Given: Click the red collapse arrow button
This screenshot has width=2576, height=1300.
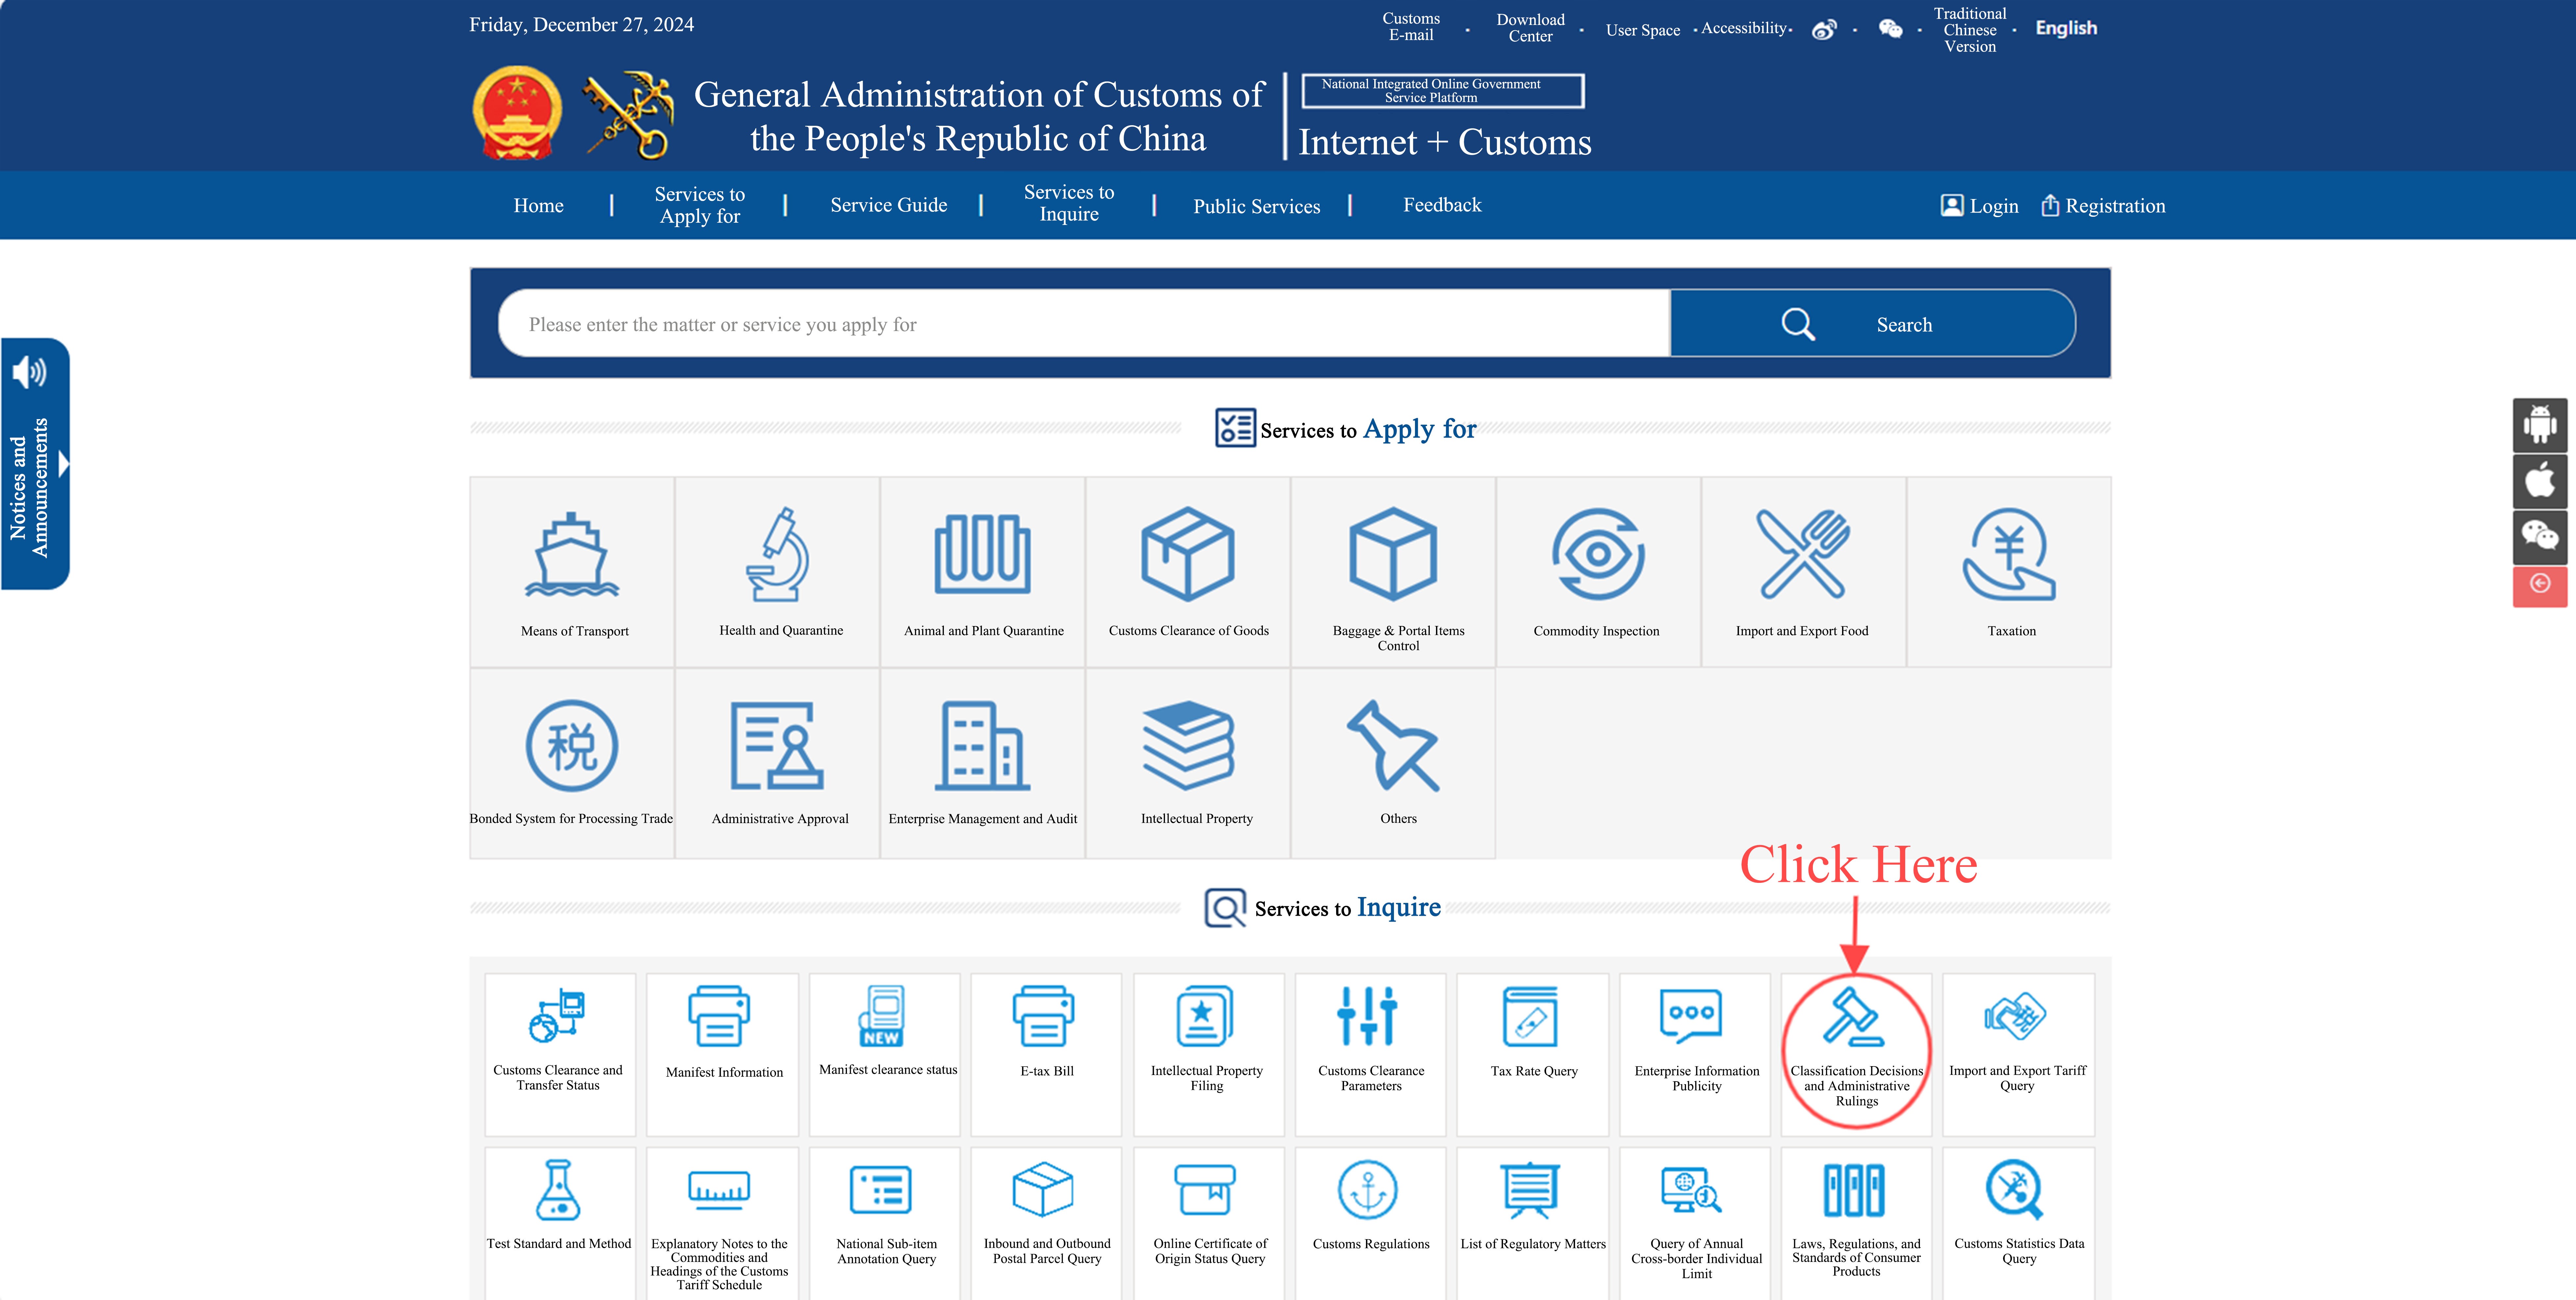Looking at the screenshot, I should [x=2540, y=587].
